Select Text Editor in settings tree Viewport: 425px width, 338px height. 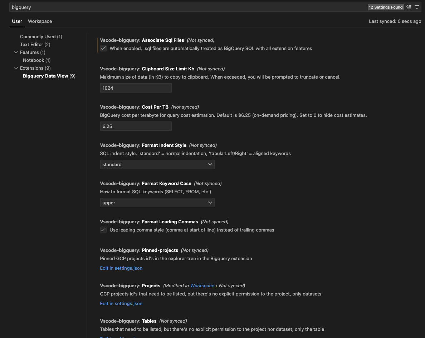(x=35, y=44)
